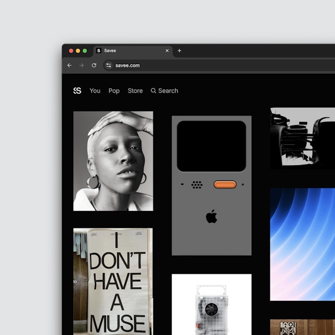The image size is (335, 335).
Task: Open the Pop section
Action: coord(114,90)
